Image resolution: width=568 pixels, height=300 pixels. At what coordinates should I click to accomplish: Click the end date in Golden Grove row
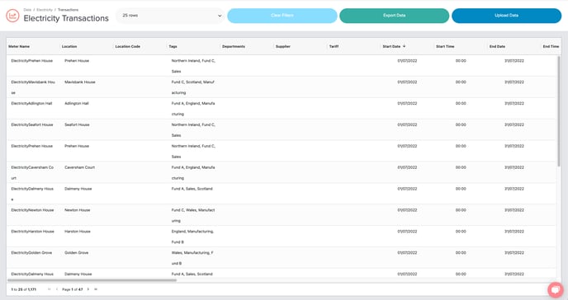click(514, 253)
